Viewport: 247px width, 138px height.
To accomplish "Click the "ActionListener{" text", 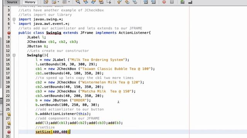I will pyautogui.click(x=135, y=33).
